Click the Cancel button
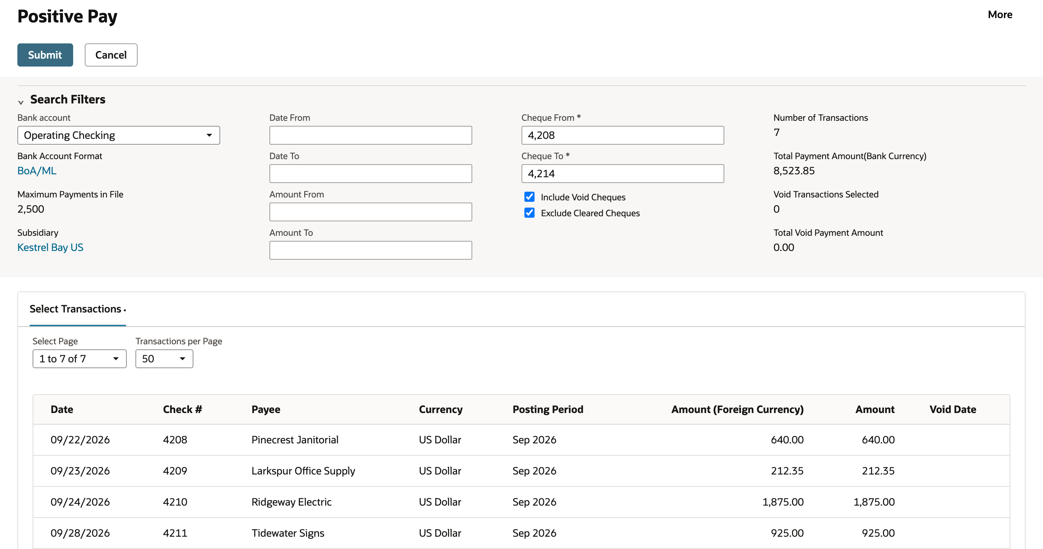The image size is (1043, 549). [x=111, y=55]
